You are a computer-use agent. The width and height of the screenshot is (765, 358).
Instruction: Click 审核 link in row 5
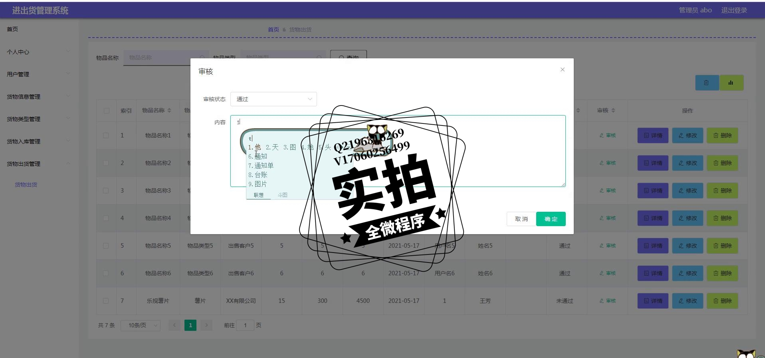click(x=608, y=246)
